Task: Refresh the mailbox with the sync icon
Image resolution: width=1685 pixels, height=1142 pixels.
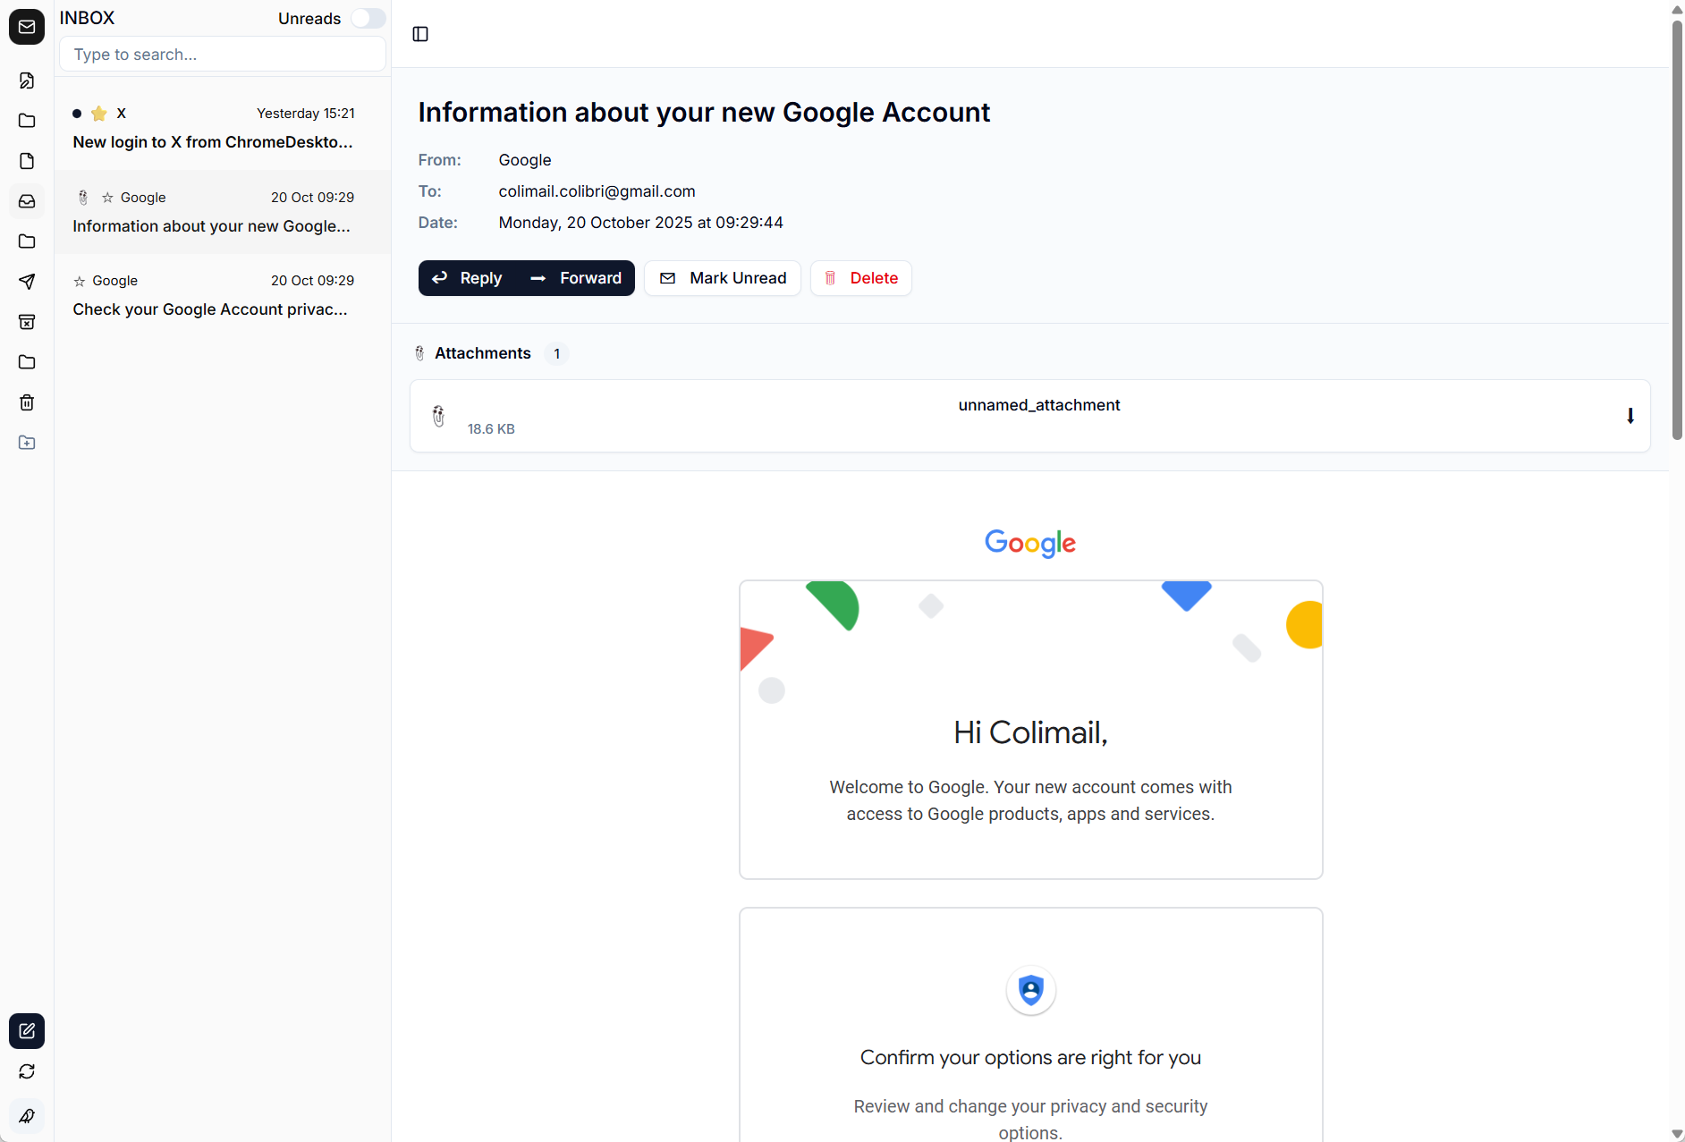Action: 27,1071
